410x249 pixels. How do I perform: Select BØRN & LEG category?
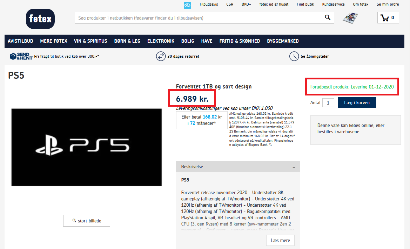(x=127, y=41)
